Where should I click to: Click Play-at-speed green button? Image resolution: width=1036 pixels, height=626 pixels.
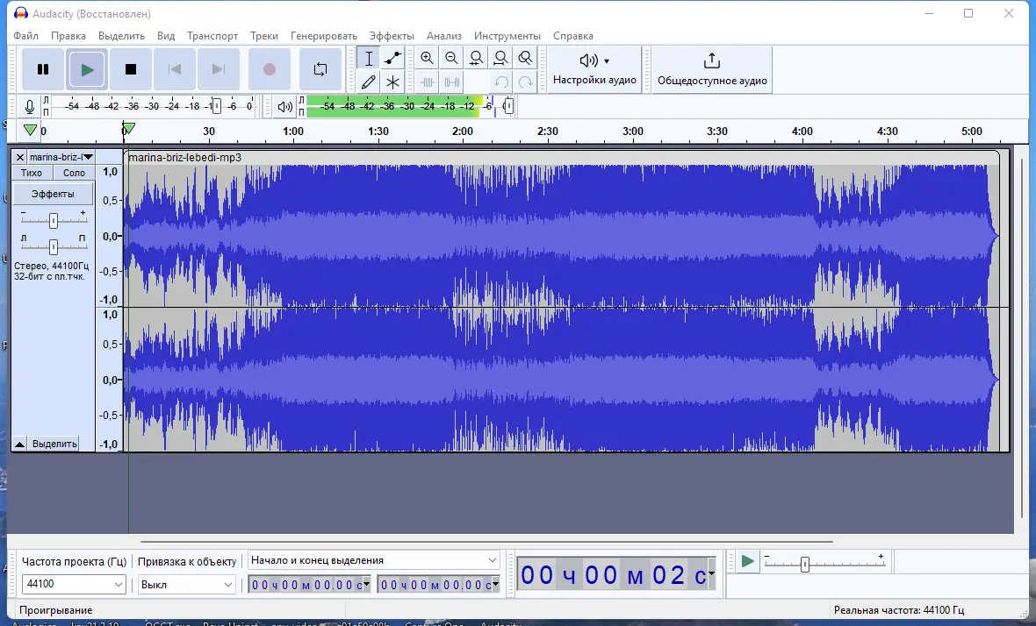(747, 561)
